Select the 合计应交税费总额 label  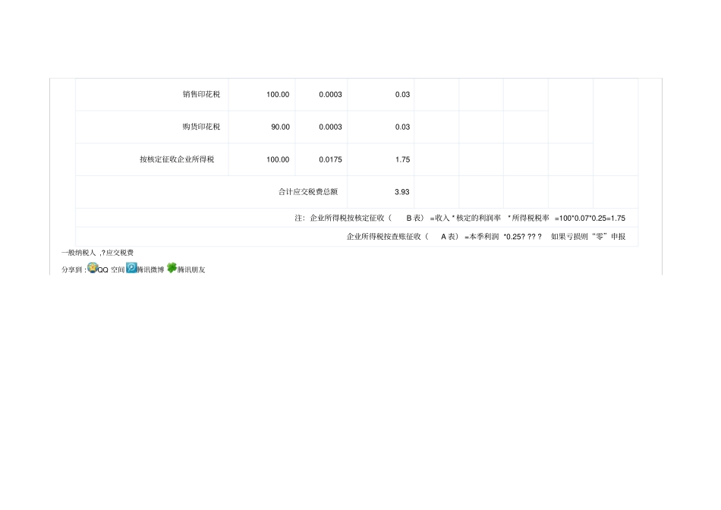[308, 192]
